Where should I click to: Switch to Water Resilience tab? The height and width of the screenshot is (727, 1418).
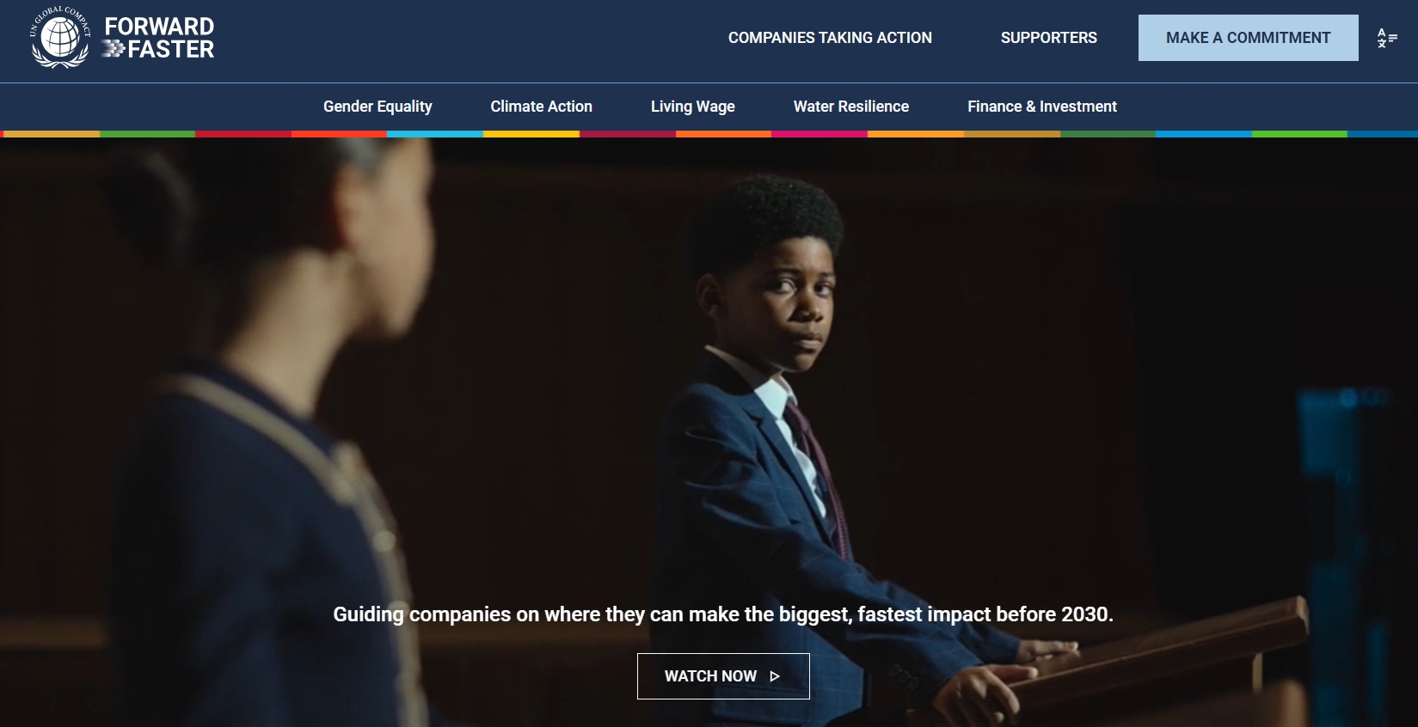[850, 107]
